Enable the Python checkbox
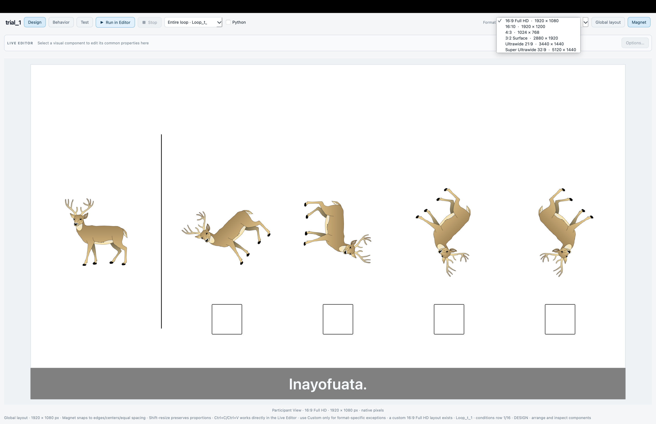 (x=228, y=22)
